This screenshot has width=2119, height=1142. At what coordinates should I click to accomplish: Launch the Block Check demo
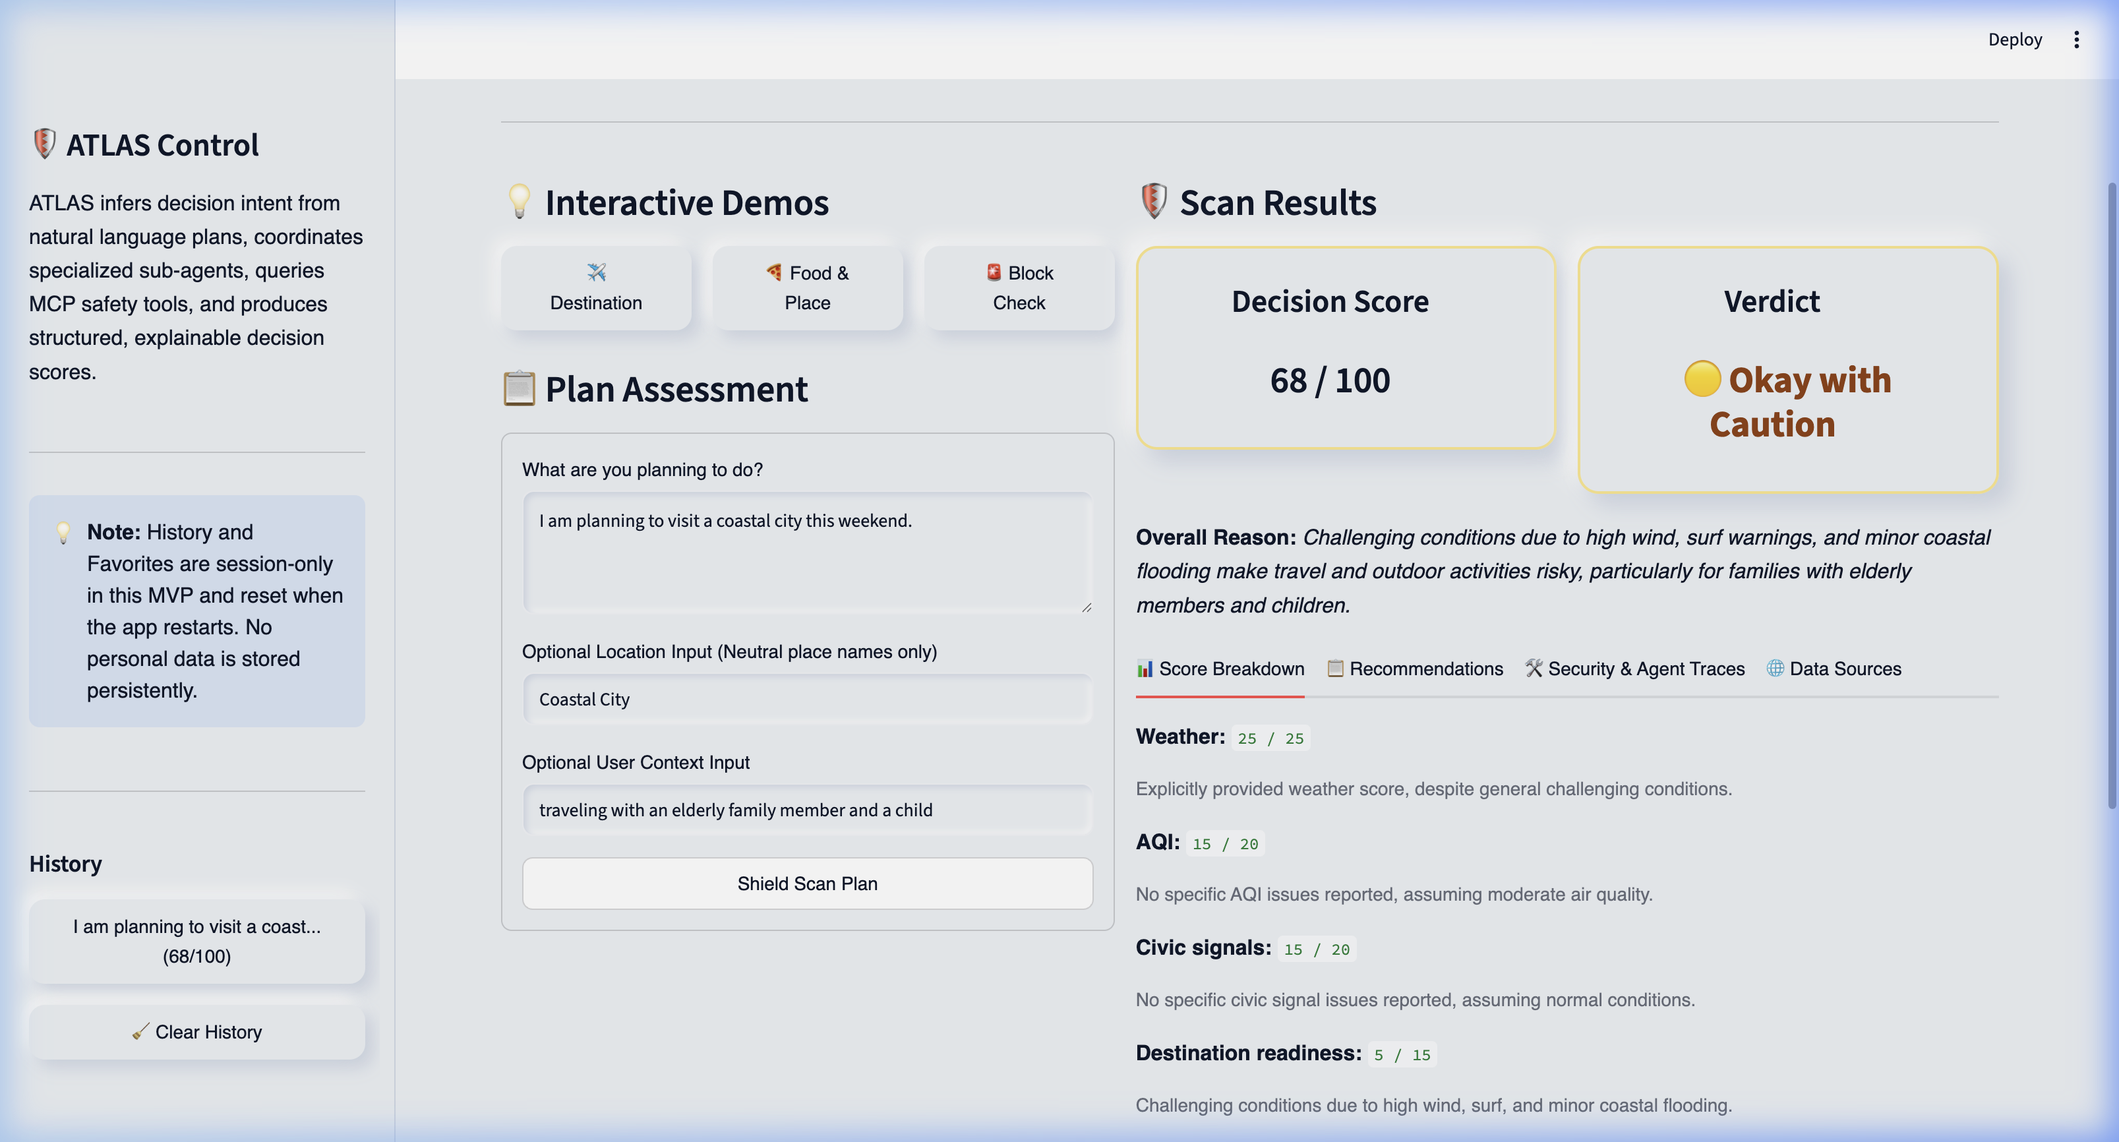(1019, 288)
